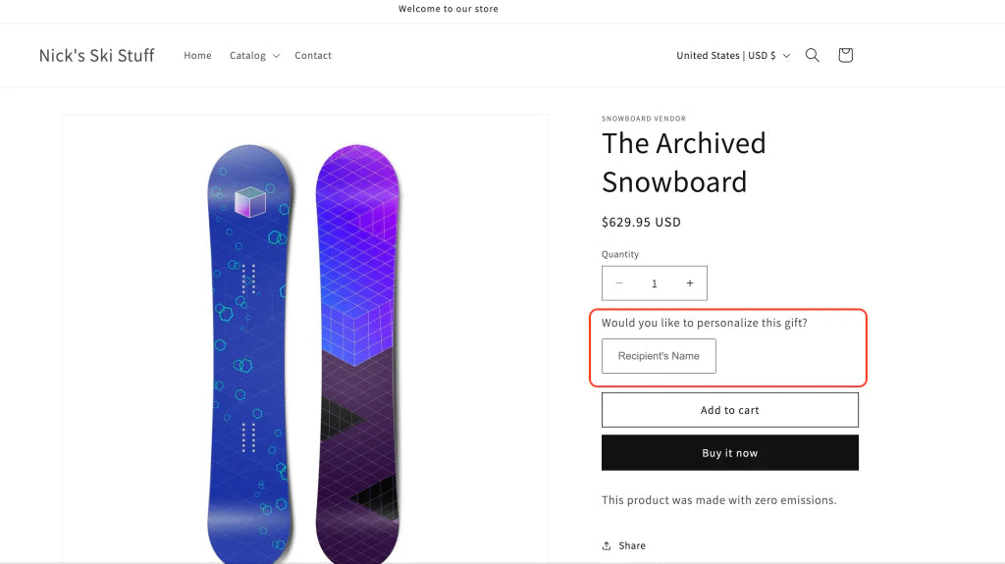Open the United States | USD $ selector
The image size is (1005, 564).
[x=732, y=56]
